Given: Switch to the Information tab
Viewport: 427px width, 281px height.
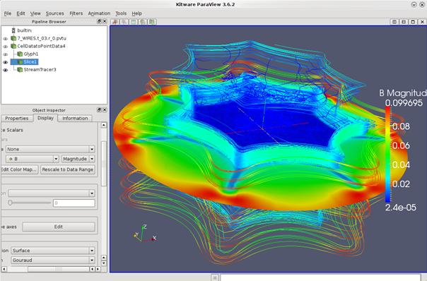Looking at the screenshot, I should (x=75, y=119).
